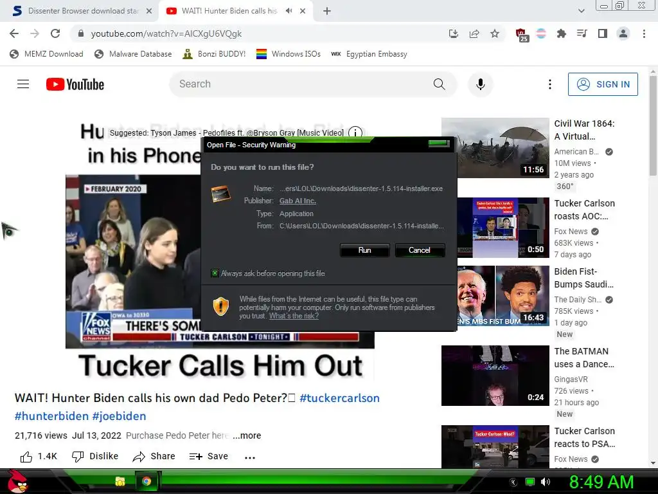
Task: Open the #tuckercarlson hashtag link
Action: click(x=339, y=398)
